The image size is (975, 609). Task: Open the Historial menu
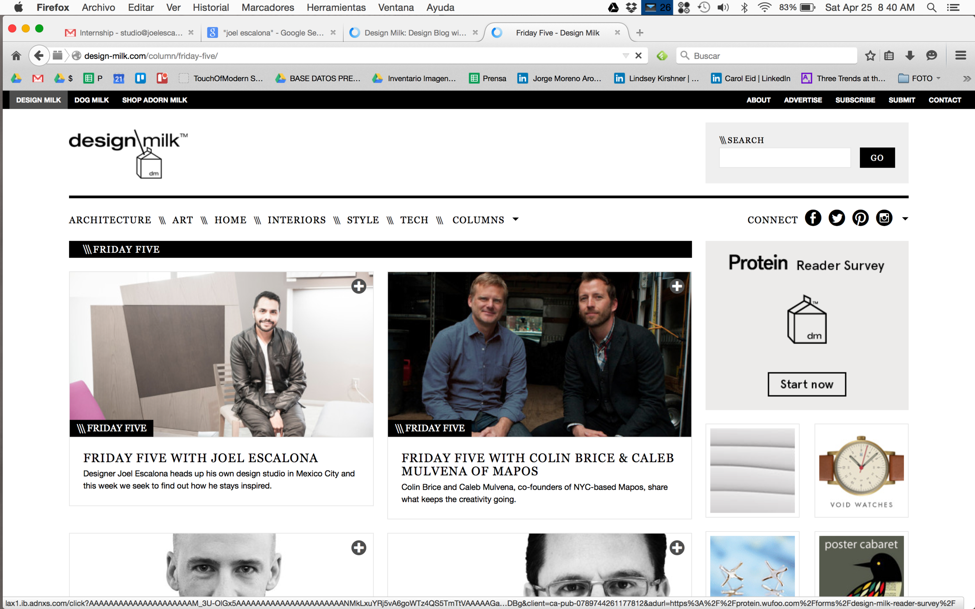point(210,7)
